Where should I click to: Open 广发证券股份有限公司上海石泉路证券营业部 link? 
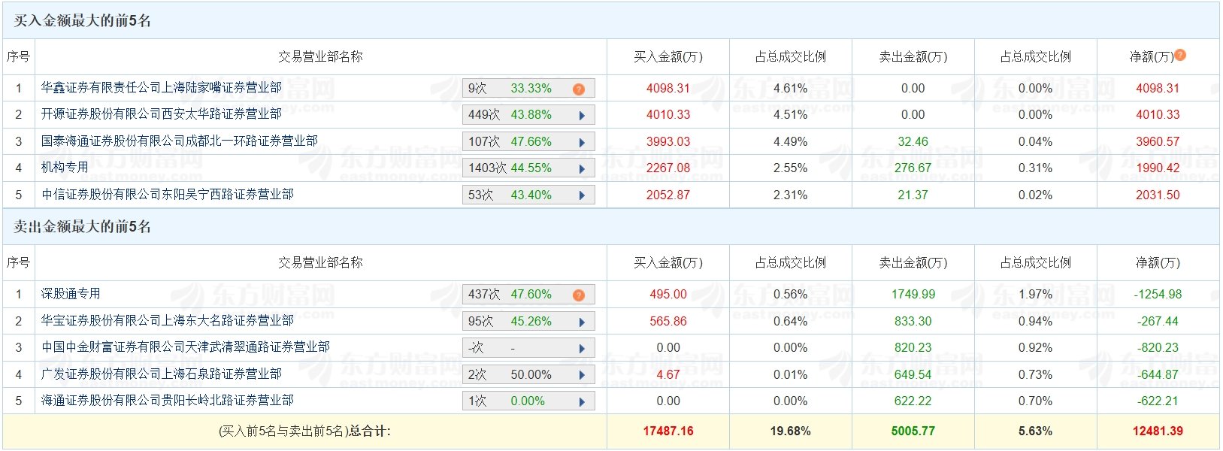pos(162,374)
